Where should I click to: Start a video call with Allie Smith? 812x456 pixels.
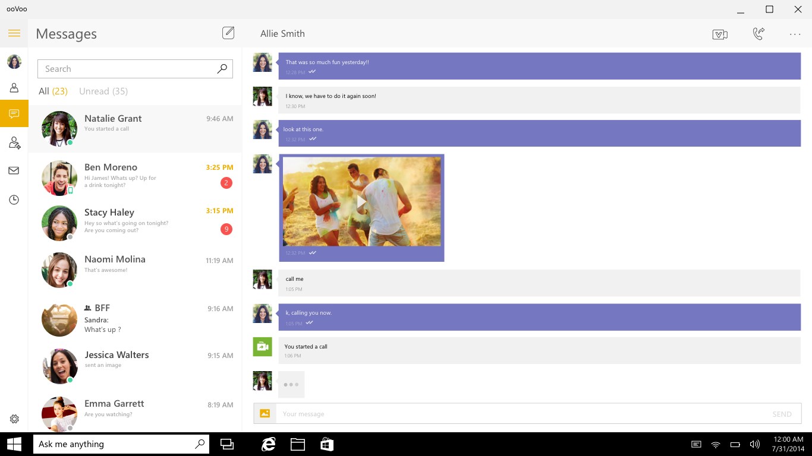pos(720,34)
